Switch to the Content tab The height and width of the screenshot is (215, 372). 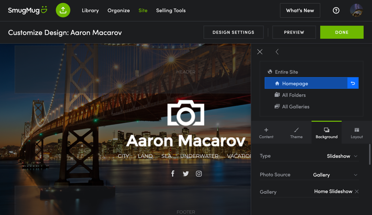tap(266, 133)
